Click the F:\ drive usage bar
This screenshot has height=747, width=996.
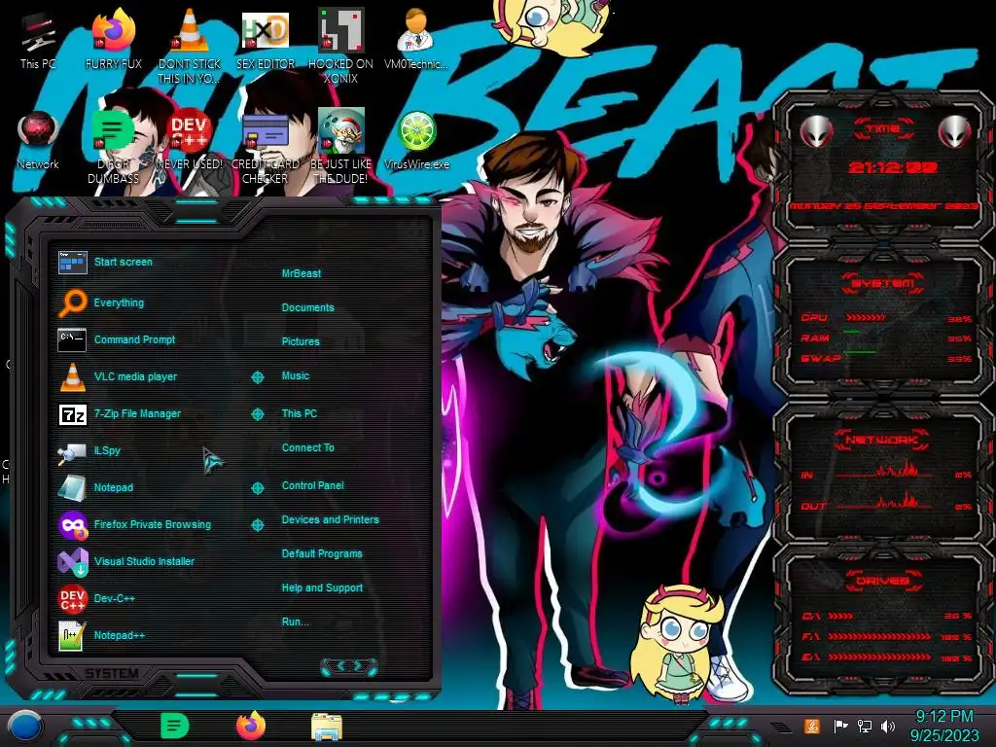(x=879, y=636)
